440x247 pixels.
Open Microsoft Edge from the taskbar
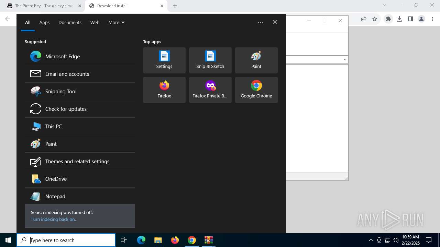[x=141, y=240]
